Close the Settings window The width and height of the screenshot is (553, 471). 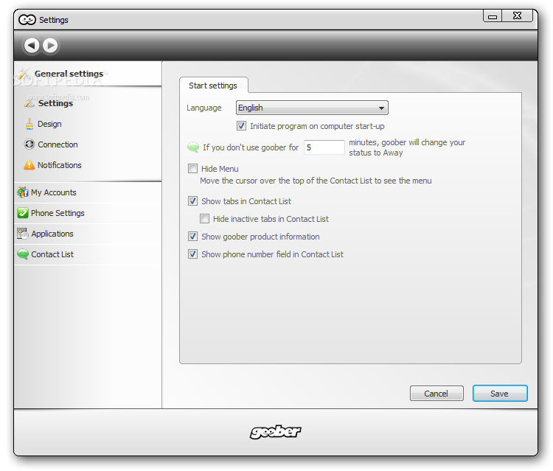click(x=517, y=16)
